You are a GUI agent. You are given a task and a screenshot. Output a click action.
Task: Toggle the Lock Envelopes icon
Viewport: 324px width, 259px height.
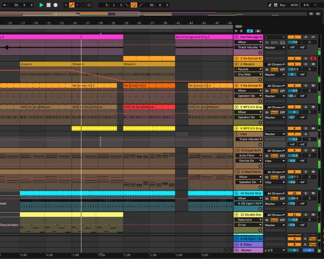point(258,31)
